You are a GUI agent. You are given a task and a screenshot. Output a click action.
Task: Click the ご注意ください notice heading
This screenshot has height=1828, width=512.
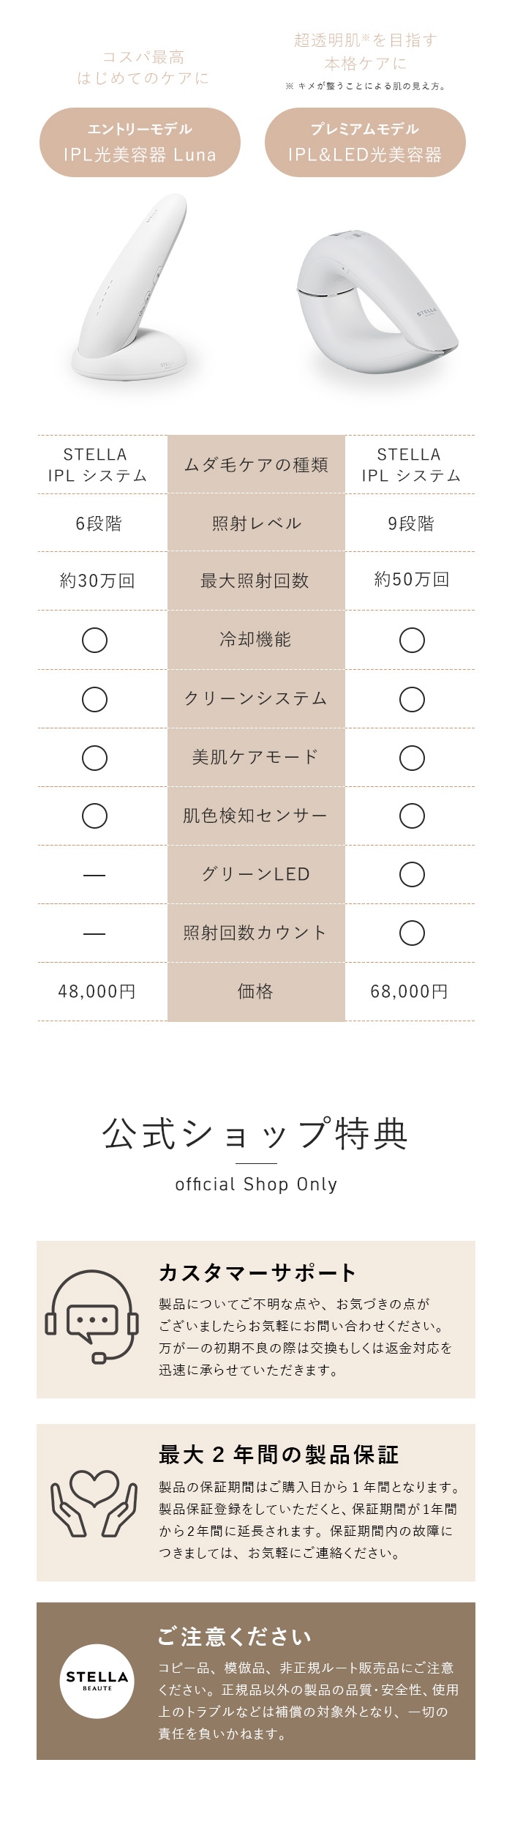pos(235,1636)
